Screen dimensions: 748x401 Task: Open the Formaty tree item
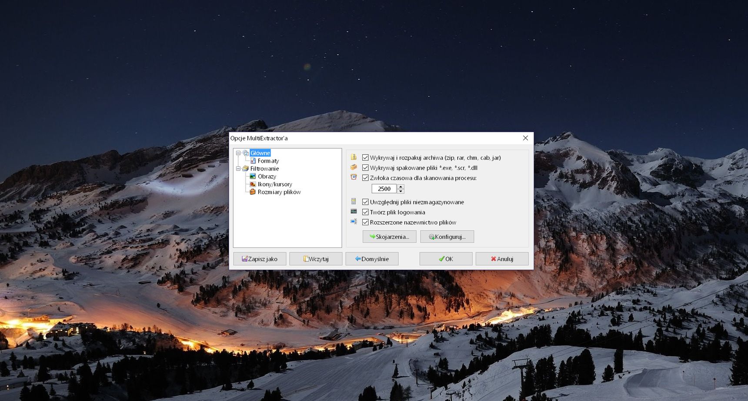(x=268, y=161)
